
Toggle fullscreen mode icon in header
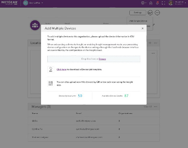click(x=163, y=3)
